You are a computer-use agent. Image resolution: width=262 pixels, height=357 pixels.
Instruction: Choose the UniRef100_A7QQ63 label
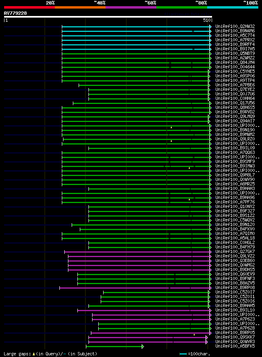point(235,153)
